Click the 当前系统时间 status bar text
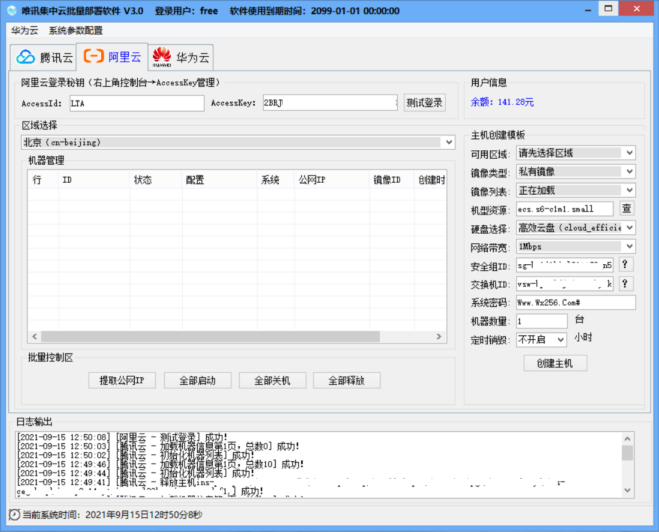 pos(112,515)
